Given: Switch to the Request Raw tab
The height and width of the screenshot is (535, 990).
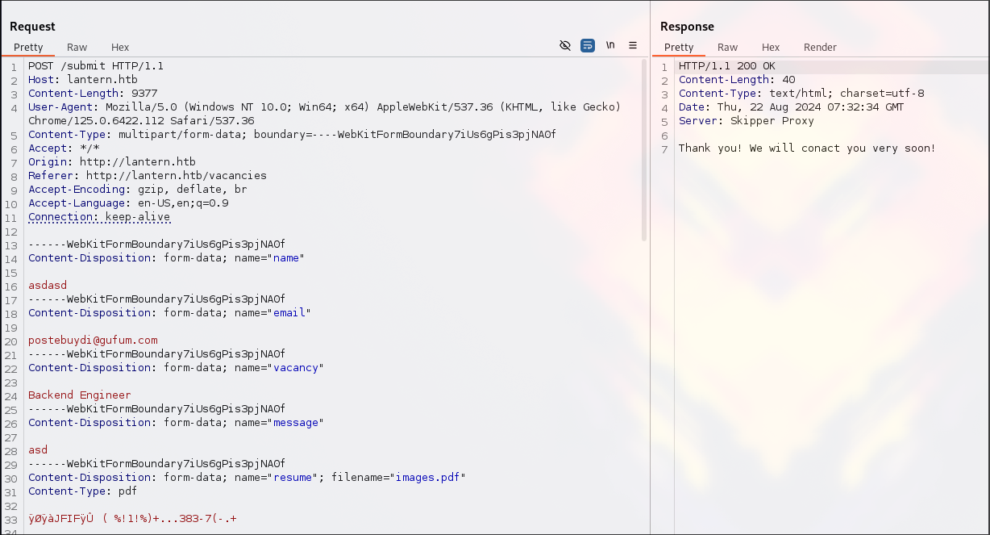Looking at the screenshot, I should 77,48.
